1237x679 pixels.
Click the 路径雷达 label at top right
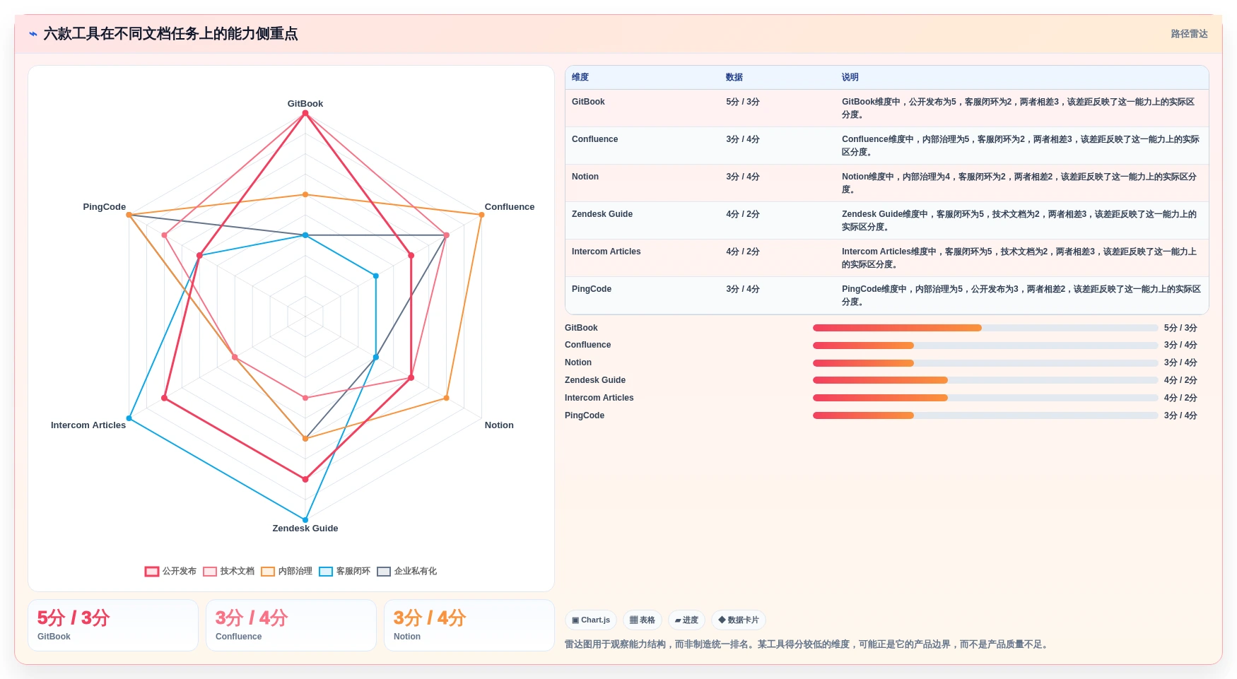1189,34
